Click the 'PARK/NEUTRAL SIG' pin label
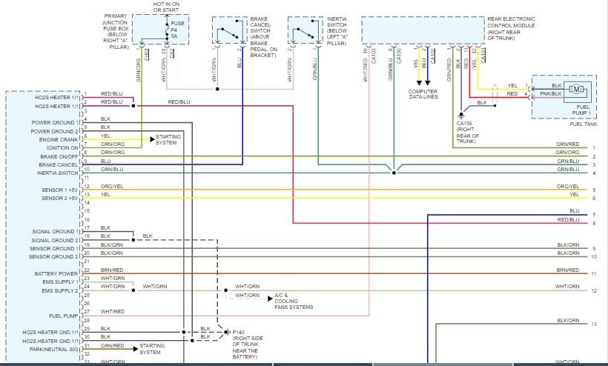Screen dimensions: 608x366 point(54,349)
